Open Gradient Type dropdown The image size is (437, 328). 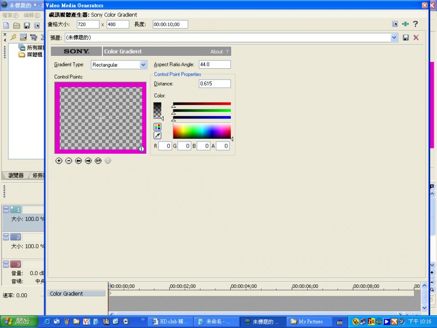(143, 65)
